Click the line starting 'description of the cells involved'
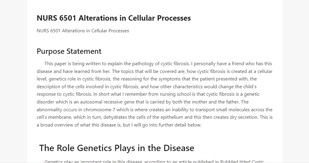This screenshot has height=163, width=309. point(147,87)
